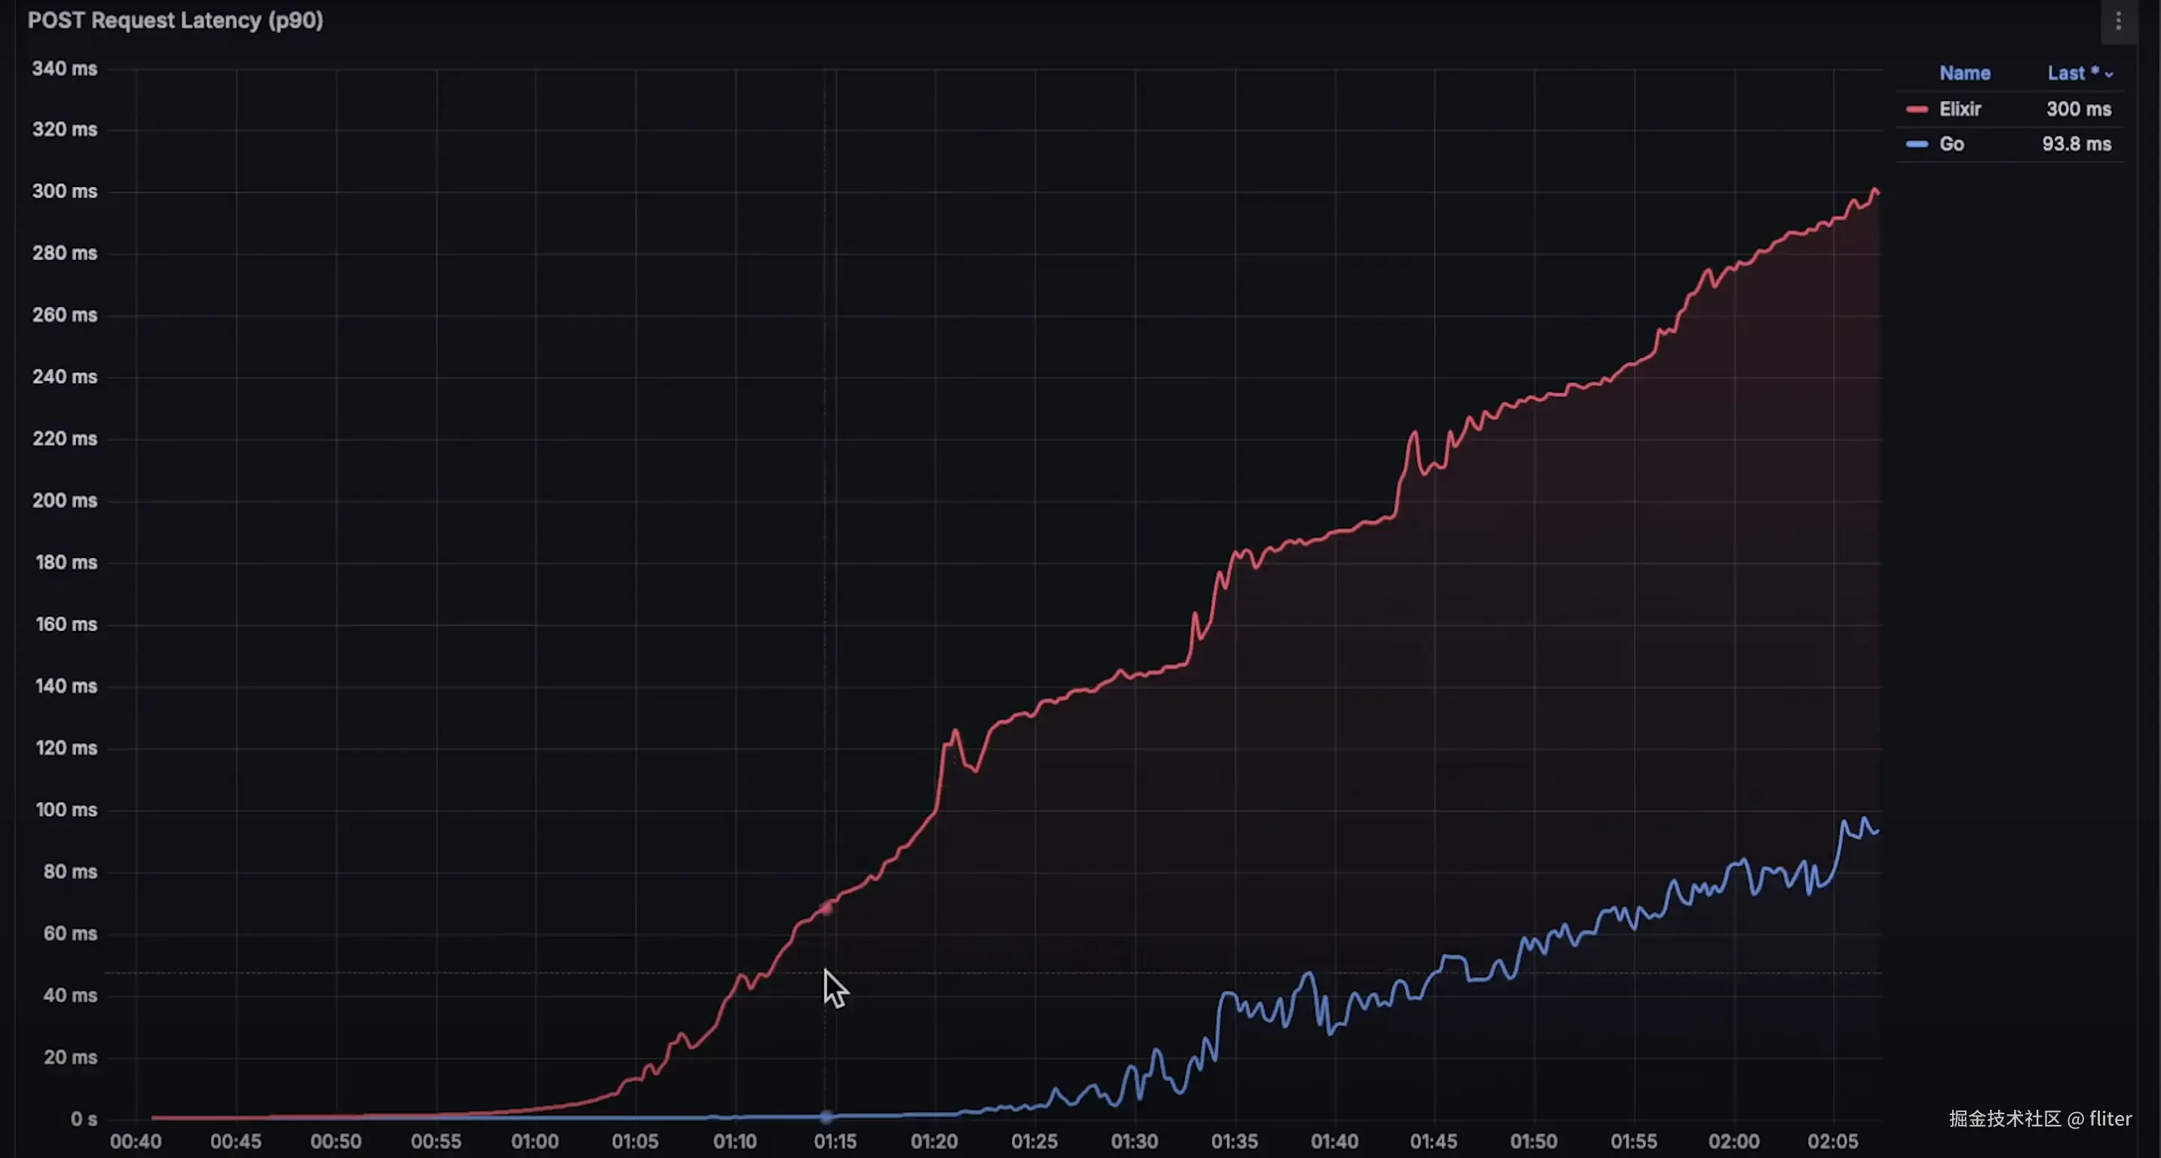Screen dimensions: 2161x1158
Task: Click the 100 ms y-axis label
Action: click(x=66, y=810)
